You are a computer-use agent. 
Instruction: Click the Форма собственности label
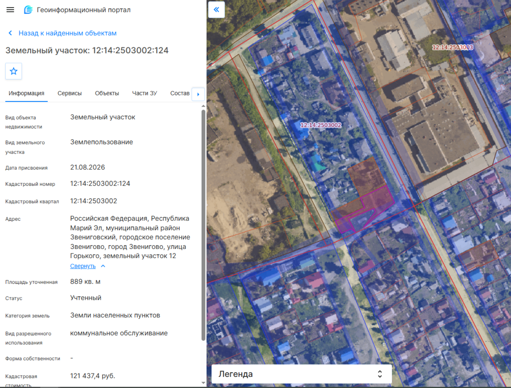click(x=33, y=359)
